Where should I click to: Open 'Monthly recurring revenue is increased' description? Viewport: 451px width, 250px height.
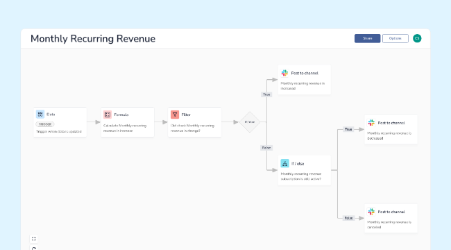pyautogui.click(x=303, y=86)
